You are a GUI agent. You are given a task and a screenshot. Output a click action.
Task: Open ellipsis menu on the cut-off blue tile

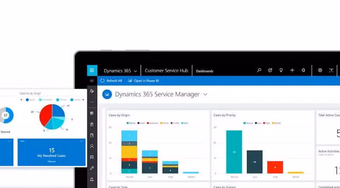[9, 141]
